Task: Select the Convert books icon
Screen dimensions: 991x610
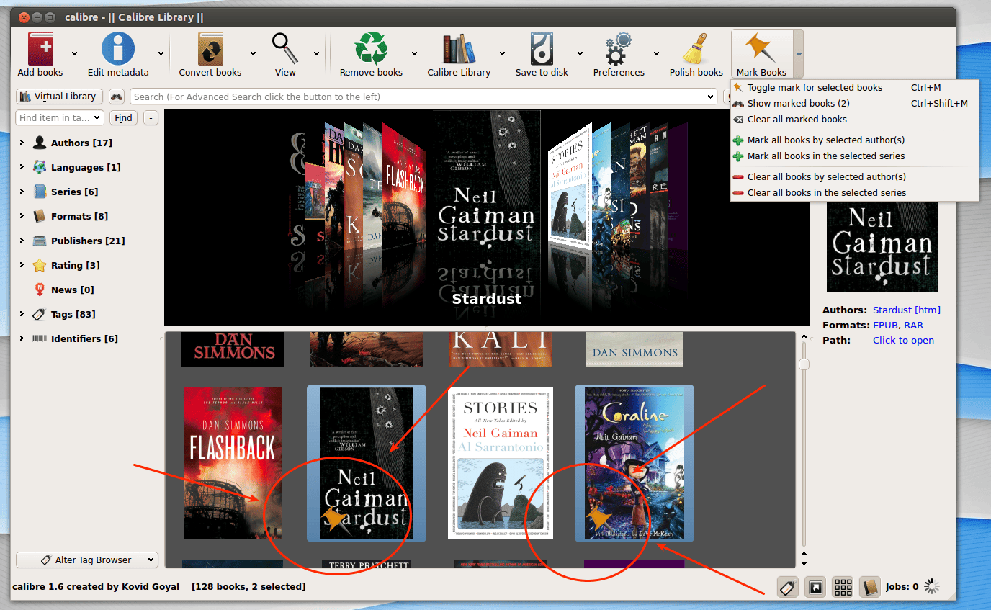Action: tap(210, 50)
